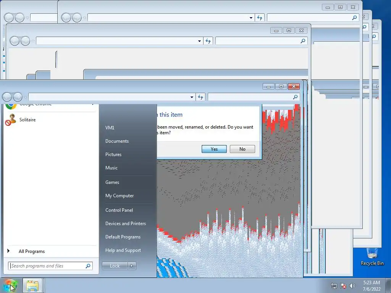Click Back in the uppermost Explorer window
391x293 pixels.
[66, 18]
